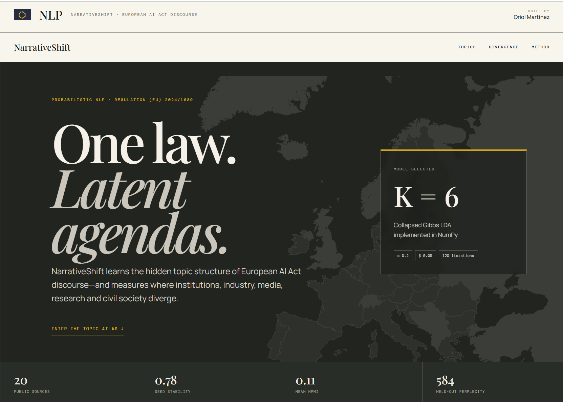This screenshot has width=563, height=402.
Task: Open the Method nav item
Action: coord(540,47)
